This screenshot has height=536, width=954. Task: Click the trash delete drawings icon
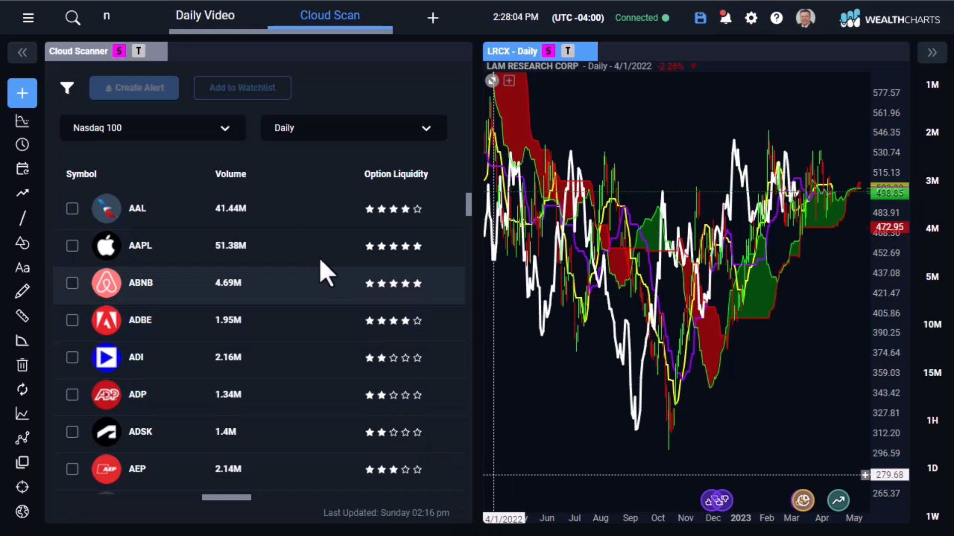(x=22, y=365)
